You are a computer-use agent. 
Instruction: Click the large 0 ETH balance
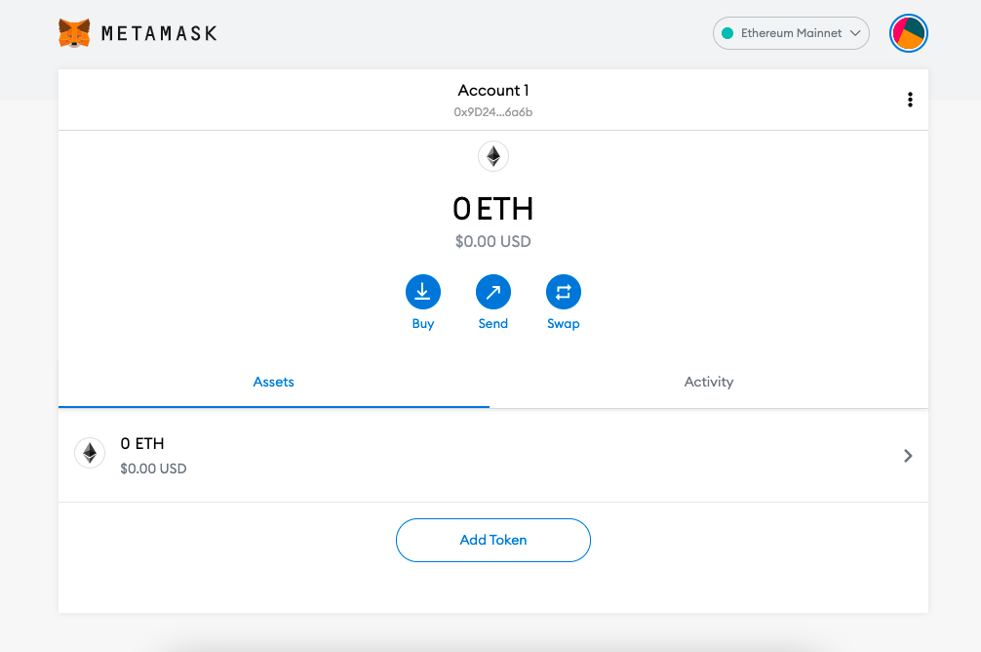tap(493, 209)
